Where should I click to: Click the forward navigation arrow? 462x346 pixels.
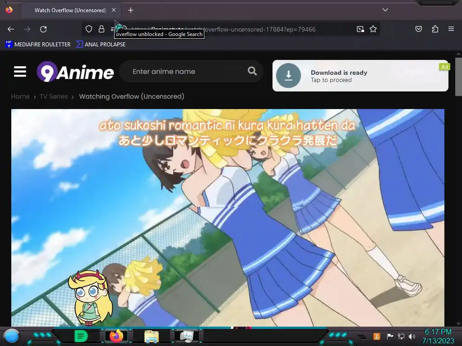27,29
